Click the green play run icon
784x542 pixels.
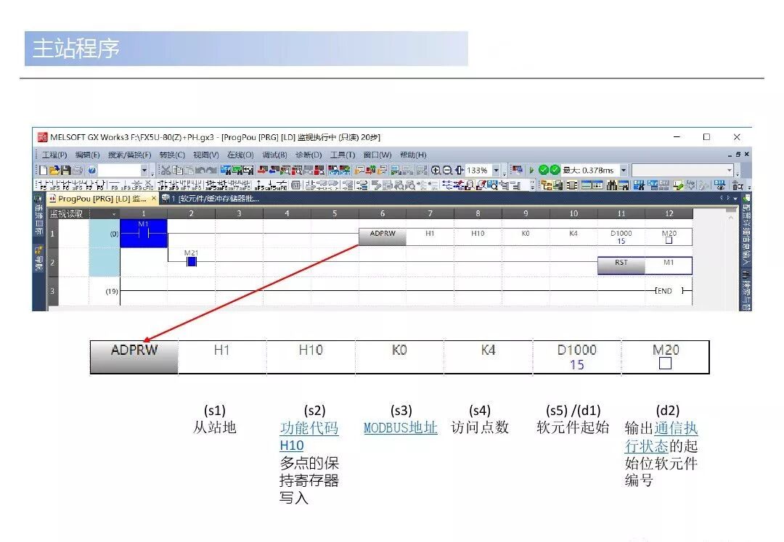click(531, 171)
